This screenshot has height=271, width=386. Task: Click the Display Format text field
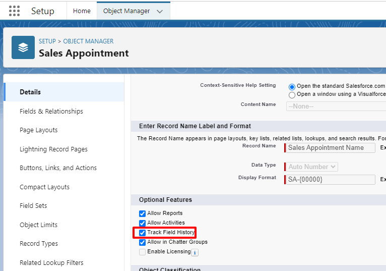tap(331, 180)
